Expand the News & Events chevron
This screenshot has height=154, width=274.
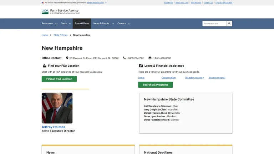pyautogui.click(x=113, y=24)
